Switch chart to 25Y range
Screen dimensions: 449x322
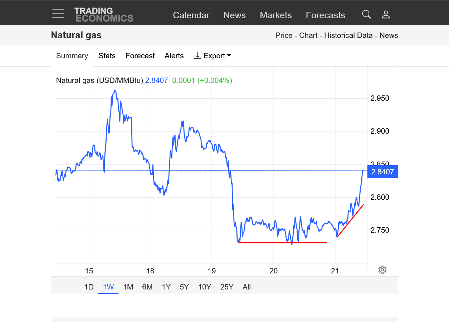click(227, 287)
